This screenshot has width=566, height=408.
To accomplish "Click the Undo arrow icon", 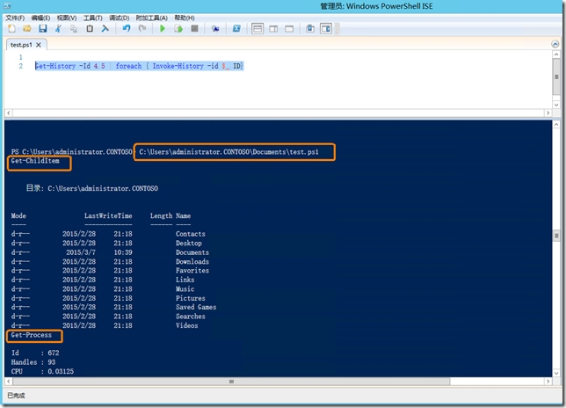I will tap(127, 28).
